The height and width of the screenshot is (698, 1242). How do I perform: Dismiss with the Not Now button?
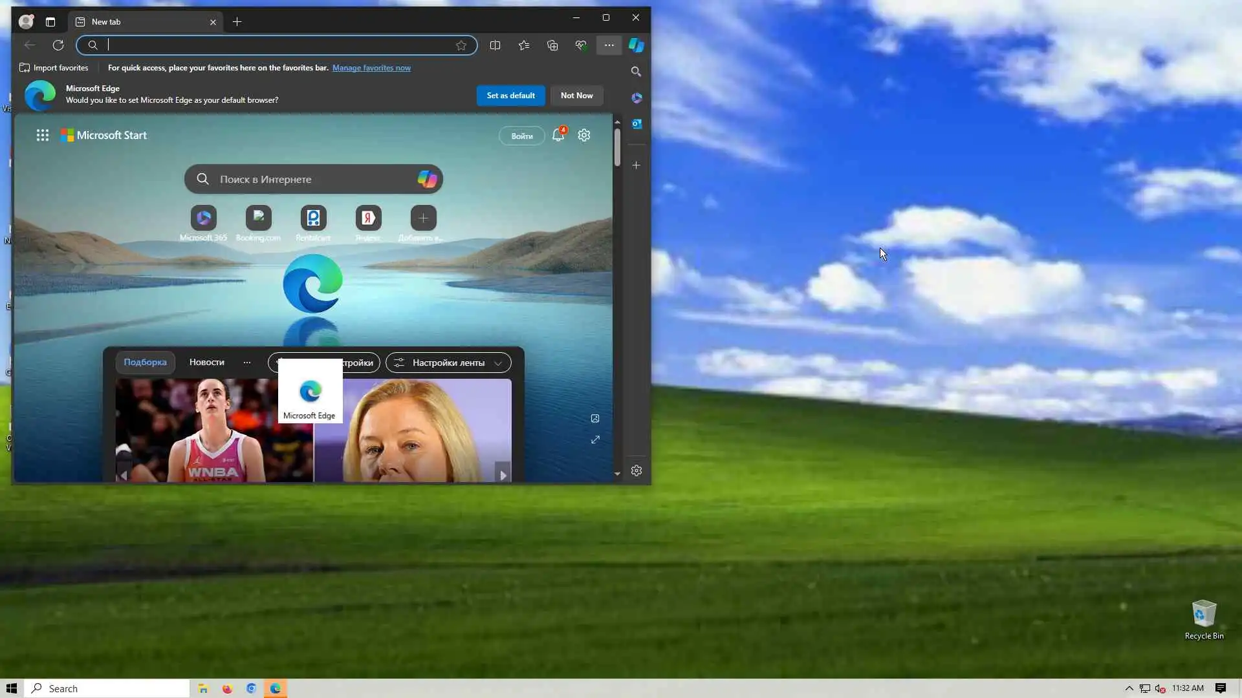pyautogui.click(x=576, y=96)
